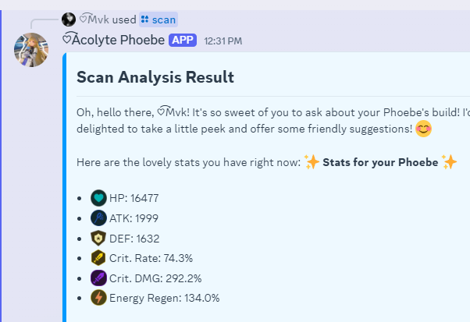Screen dimensions: 470x322
Task: Click the DEF shield stat icon
Action: [98, 238]
